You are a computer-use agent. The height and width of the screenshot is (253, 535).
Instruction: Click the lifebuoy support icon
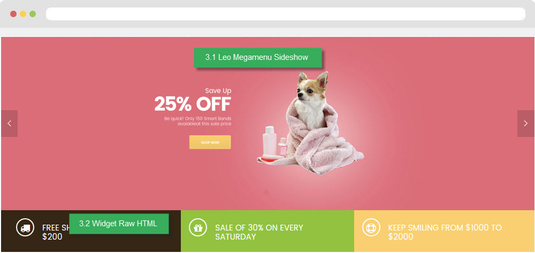[371, 228]
